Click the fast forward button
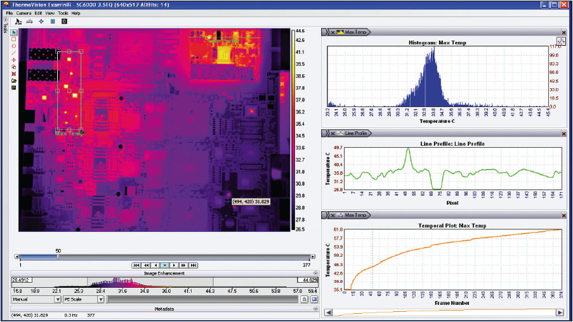This screenshot has width=573, height=322. click(x=184, y=266)
